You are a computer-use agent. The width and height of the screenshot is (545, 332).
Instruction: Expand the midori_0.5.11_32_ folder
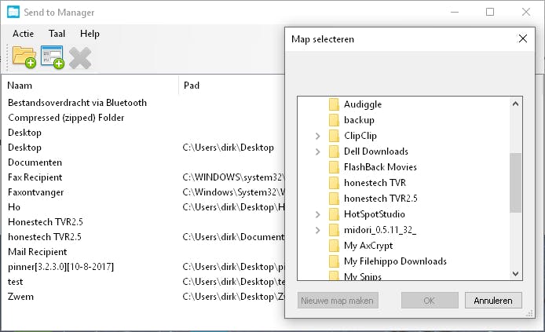coord(317,230)
